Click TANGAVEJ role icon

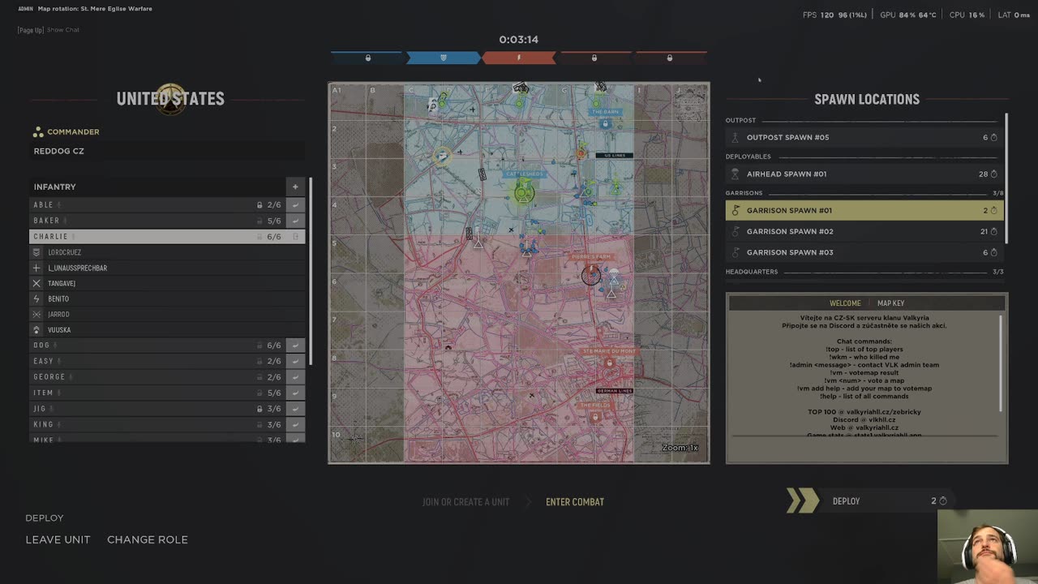click(36, 283)
